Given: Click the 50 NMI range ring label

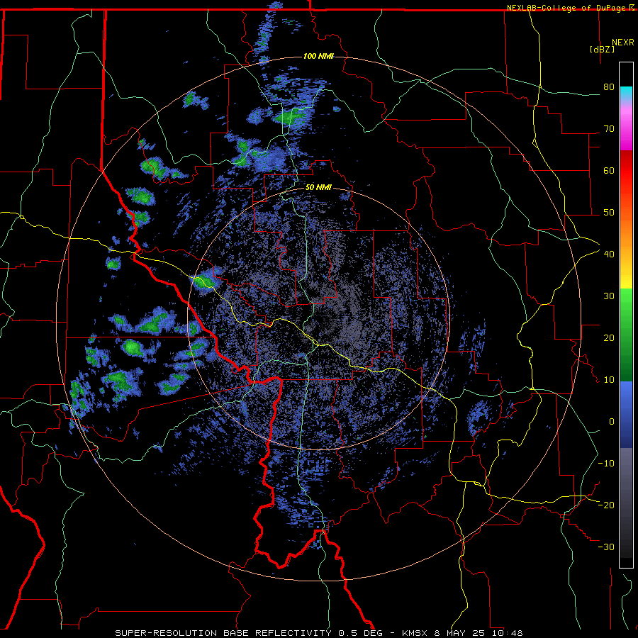Looking at the screenshot, I should 318,188.
